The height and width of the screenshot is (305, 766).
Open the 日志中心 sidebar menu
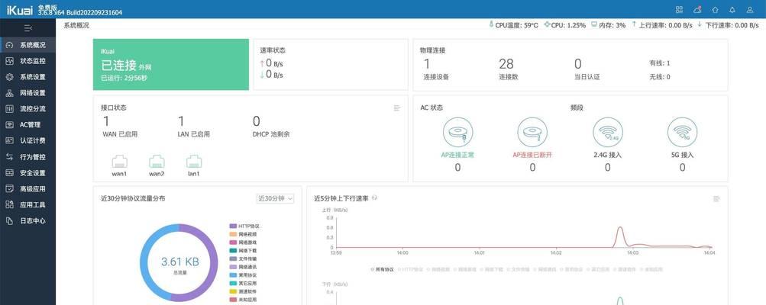[x=27, y=220]
